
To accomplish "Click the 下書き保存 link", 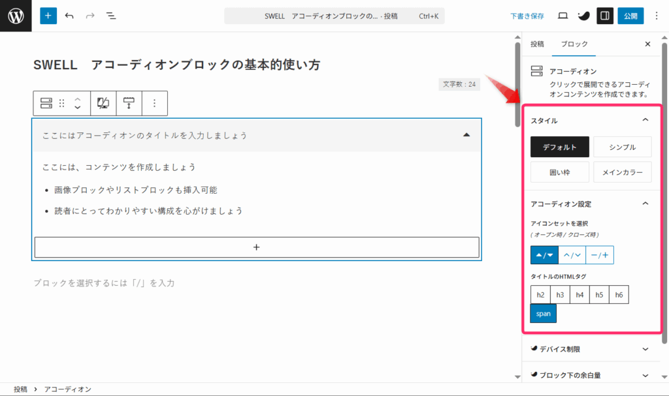I will pos(527,16).
